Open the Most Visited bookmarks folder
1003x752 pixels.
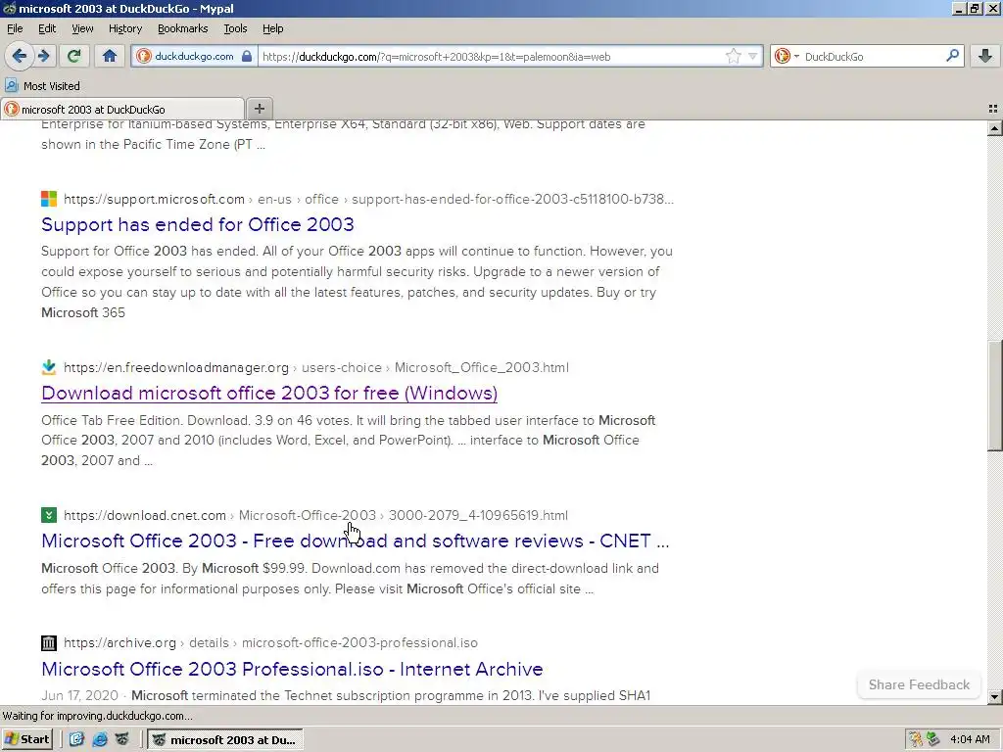pos(43,86)
